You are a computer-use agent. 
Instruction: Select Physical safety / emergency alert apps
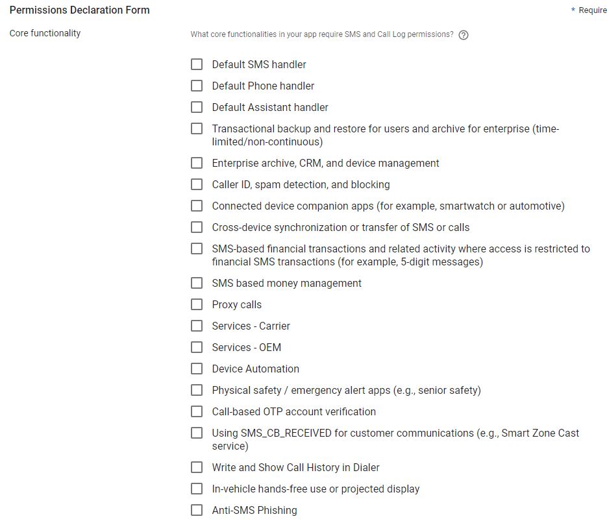[197, 390]
